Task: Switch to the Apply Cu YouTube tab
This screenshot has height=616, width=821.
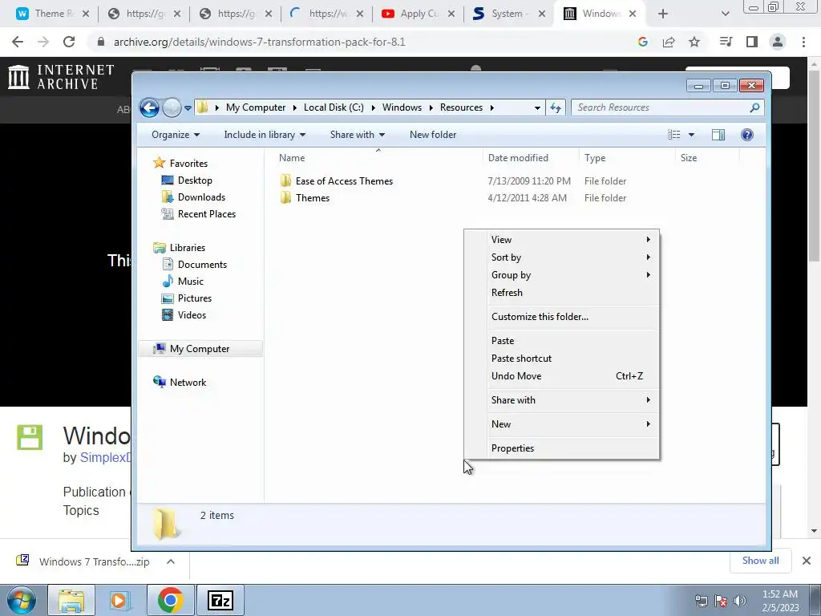Action: point(417,14)
